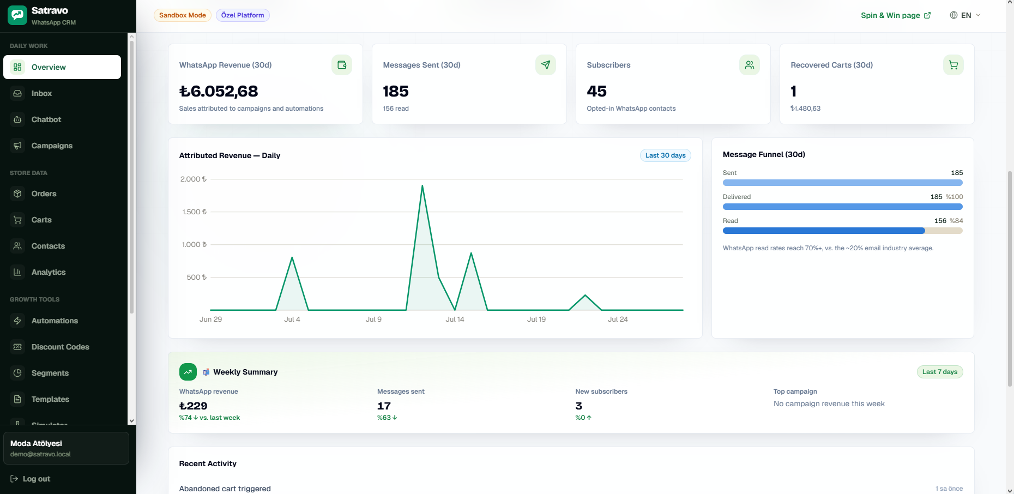Image resolution: width=1014 pixels, height=494 pixels.
Task: Click the Log out button
Action: point(31,479)
